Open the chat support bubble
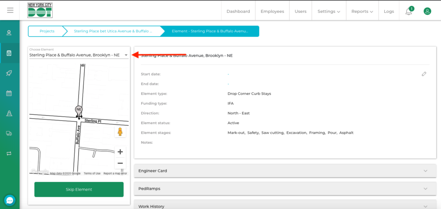This screenshot has width=441, height=209. 9,200
